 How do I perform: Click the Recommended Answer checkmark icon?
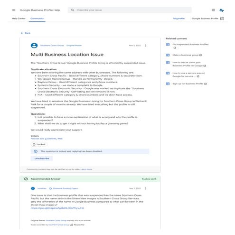click(x=26, y=179)
